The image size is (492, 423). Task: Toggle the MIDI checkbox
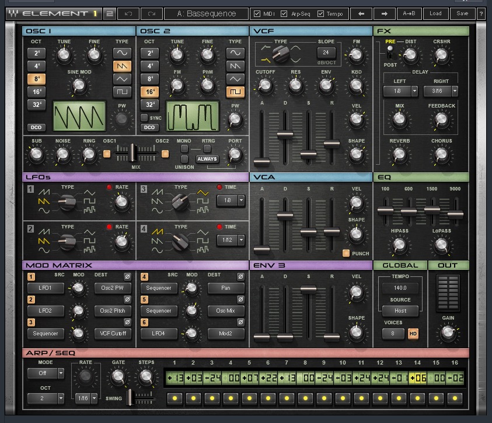click(257, 13)
